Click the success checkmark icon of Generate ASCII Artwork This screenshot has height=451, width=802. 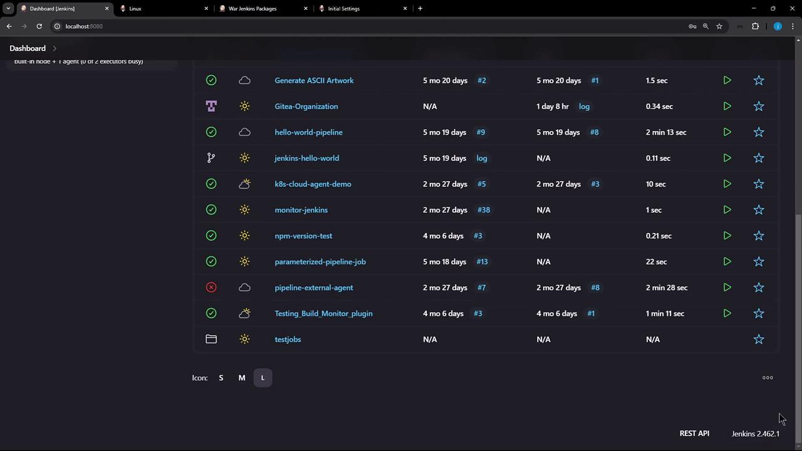click(211, 80)
